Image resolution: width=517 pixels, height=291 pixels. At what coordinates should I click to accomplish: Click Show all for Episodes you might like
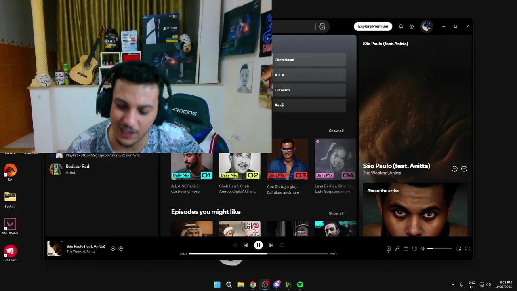(x=336, y=213)
